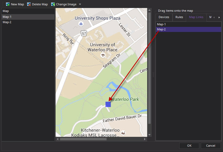Image resolution: width=223 pixels, height=152 pixels.
Task: Click the Ring Rd street label
Action: click(x=68, y=39)
